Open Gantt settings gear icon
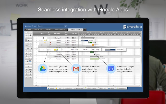This screenshot has width=166, height=104. click(80, 36)
